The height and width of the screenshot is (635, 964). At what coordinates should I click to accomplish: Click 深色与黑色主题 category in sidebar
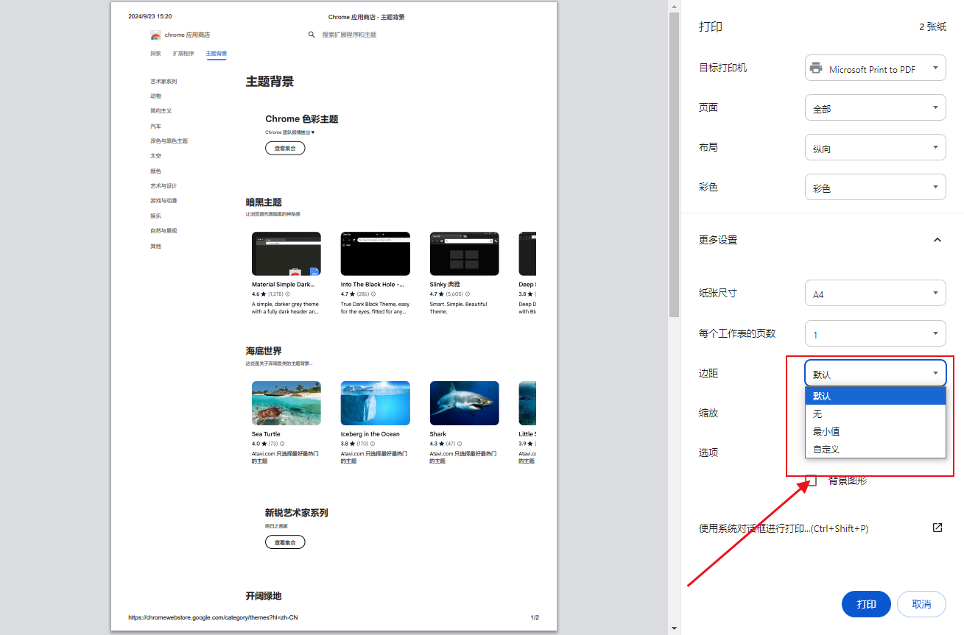169,141
